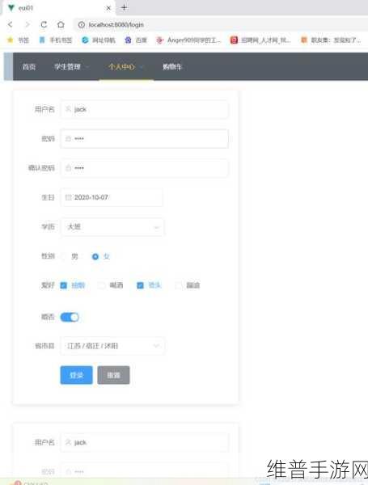368x485 pixels.
Task: Select the 男 radio button
Action: (x=64, y=256)
